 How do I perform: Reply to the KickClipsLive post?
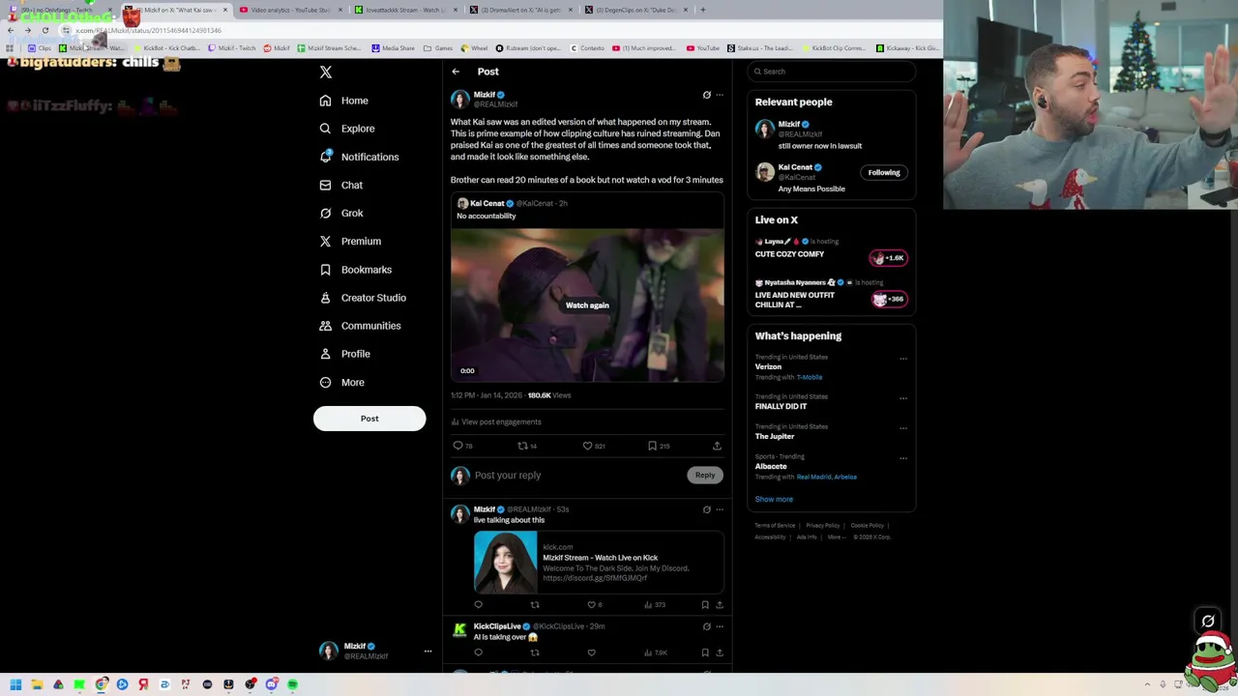(x=478, y=652)
